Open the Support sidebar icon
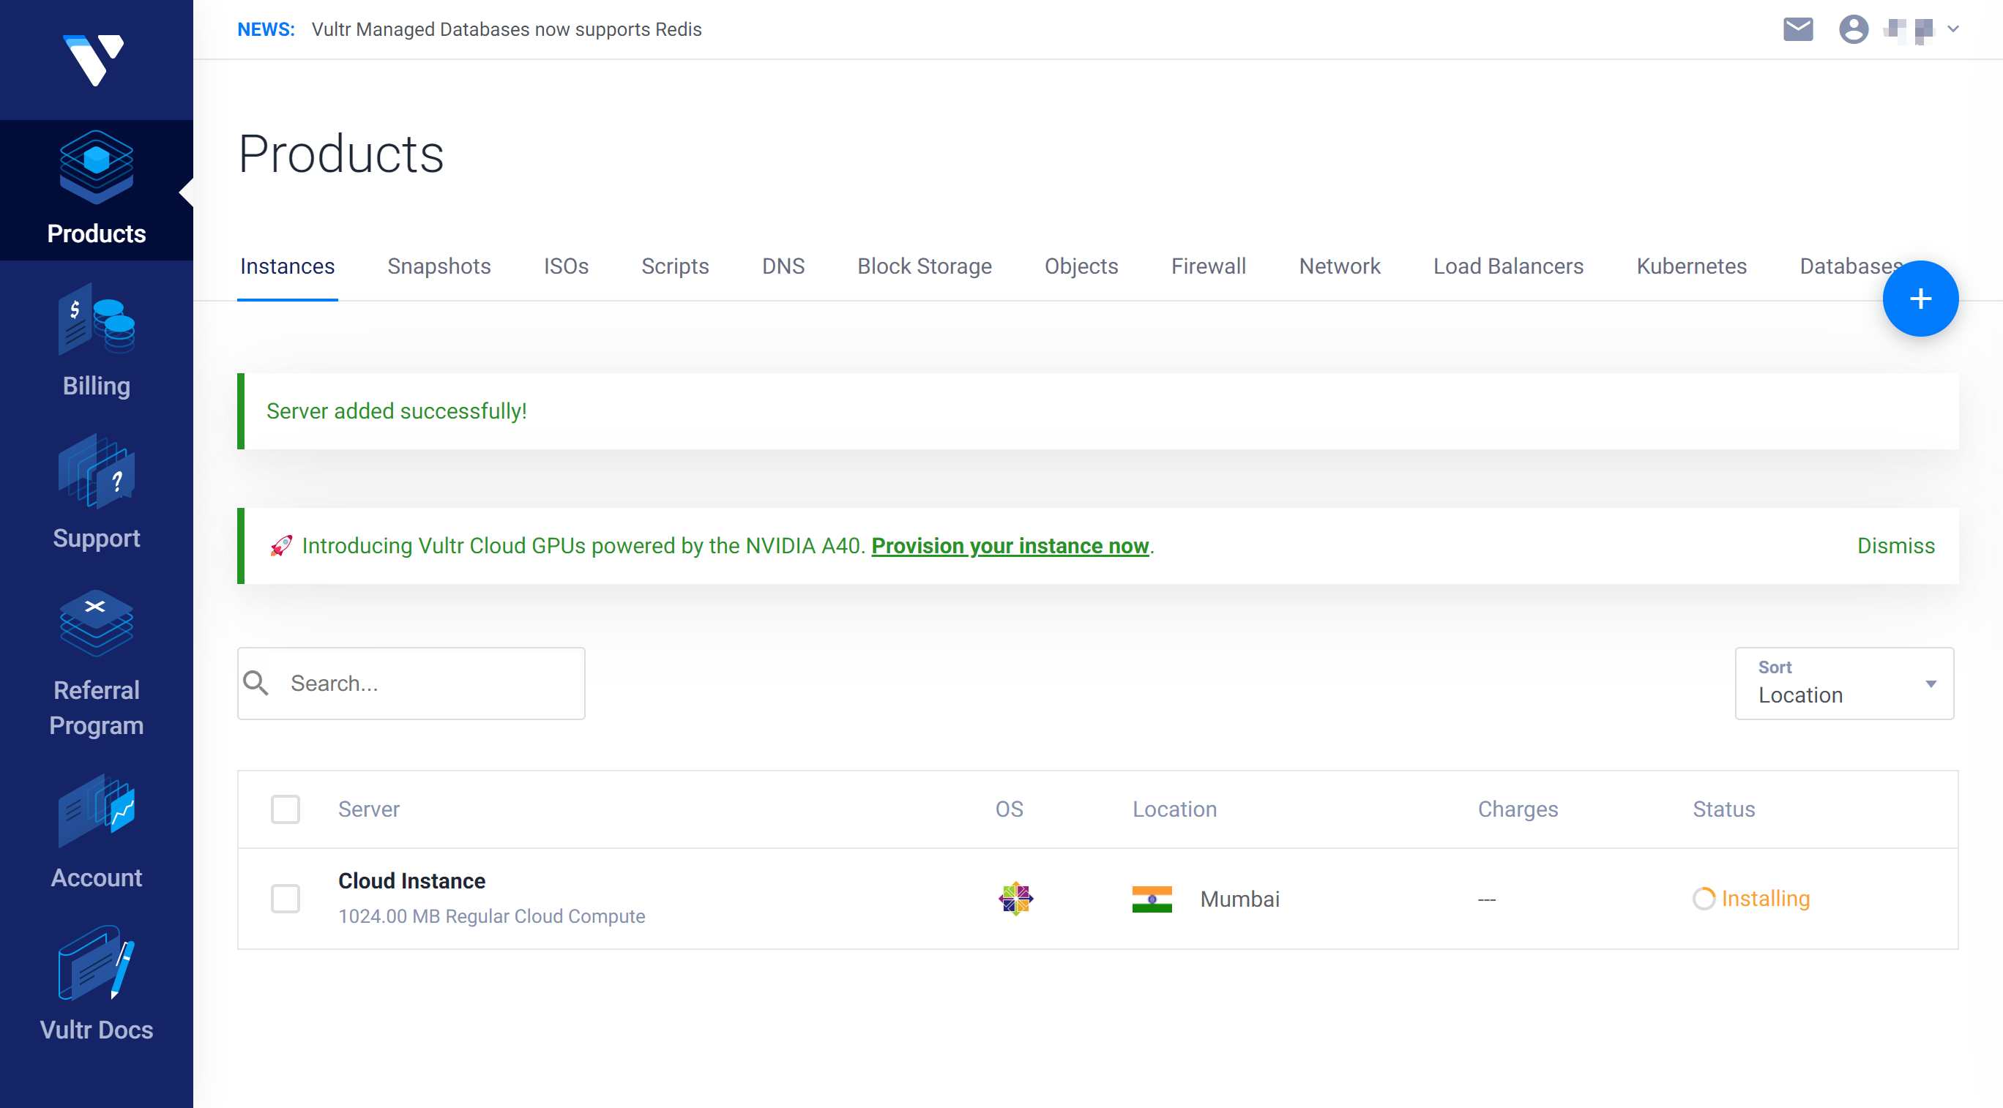This screenshot has height=1108, width=2003. [x=97, y=472]
